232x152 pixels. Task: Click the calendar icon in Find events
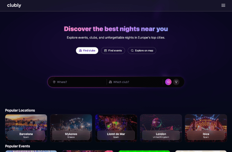pos(105,51)
